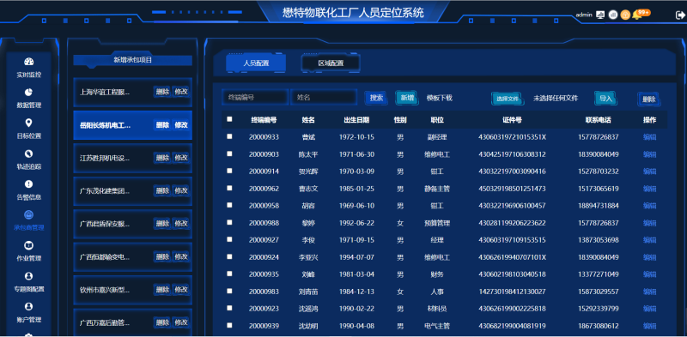The width and height of the screenshot is (687, 337).
Task: Open the 实时监控 dashboard icon
Action: click(x=29, y=62)
